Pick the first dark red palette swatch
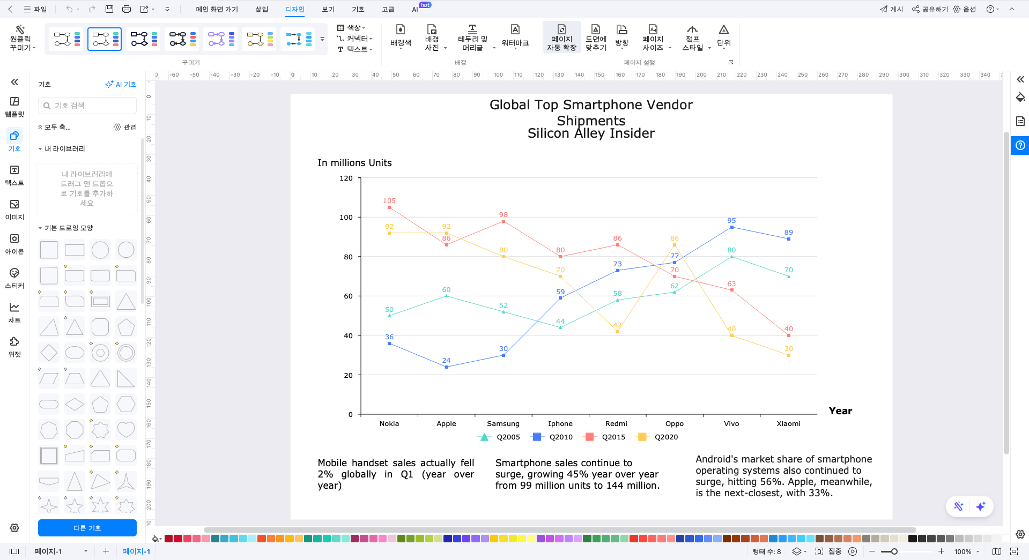Viewport: 1029px width, 560px height. click(x=168, y=539)
